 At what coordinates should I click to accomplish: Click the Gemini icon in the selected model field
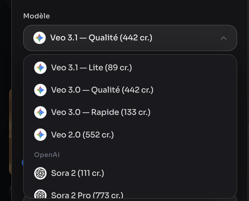(x=40, y=38)
